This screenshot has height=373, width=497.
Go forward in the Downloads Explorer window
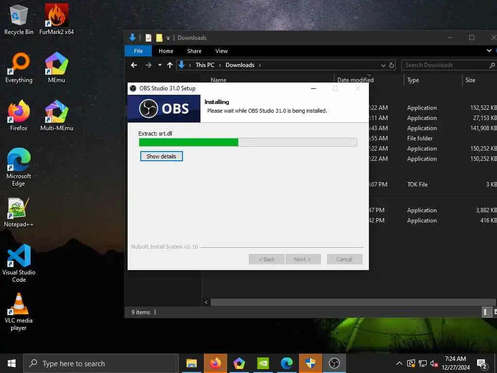click(148, 65)
